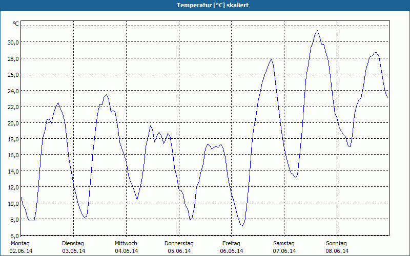Screen dimensions: 410x256
Task: Select the 8,0 y-axis label
Action: pos(14,220)
